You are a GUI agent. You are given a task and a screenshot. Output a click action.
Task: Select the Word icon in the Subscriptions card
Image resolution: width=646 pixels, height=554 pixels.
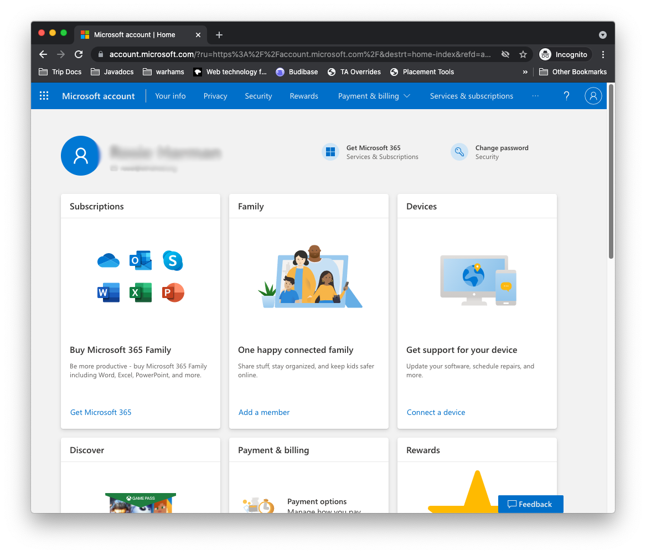[108, 293]
